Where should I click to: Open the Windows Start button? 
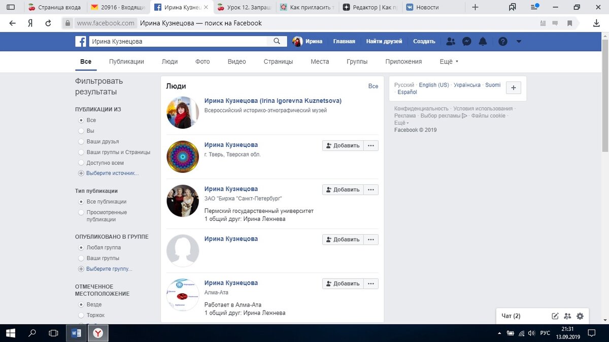[11, 333]
